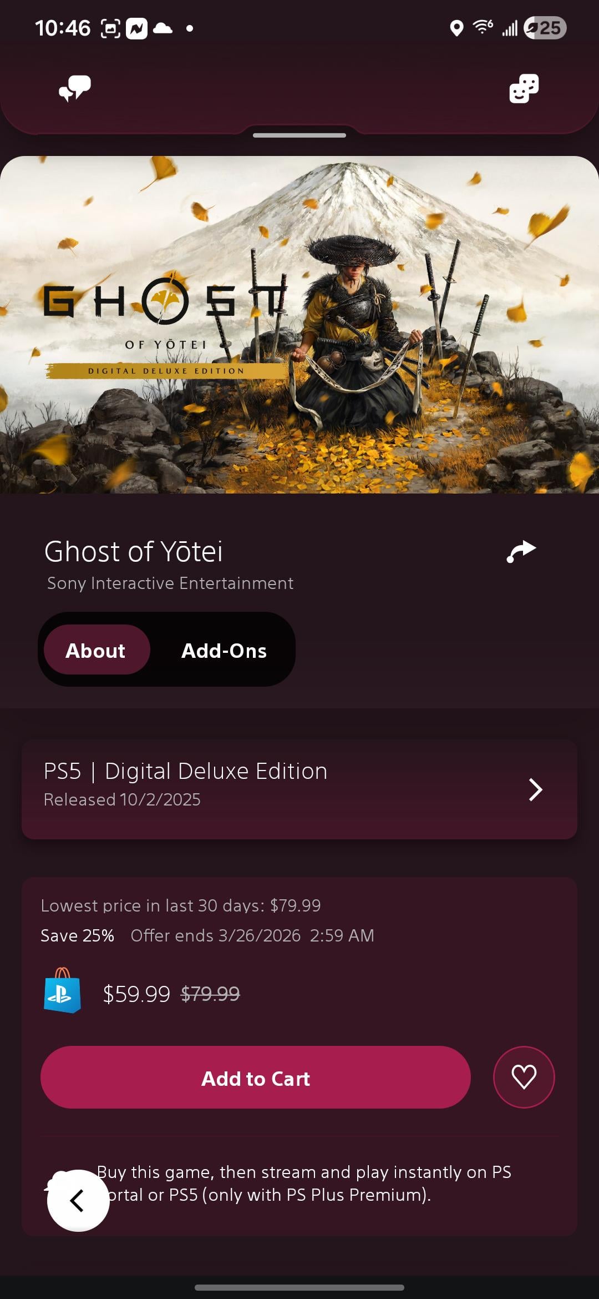Tap the battery indicator showing 25
599x1299 pixels.
point(545,28)
